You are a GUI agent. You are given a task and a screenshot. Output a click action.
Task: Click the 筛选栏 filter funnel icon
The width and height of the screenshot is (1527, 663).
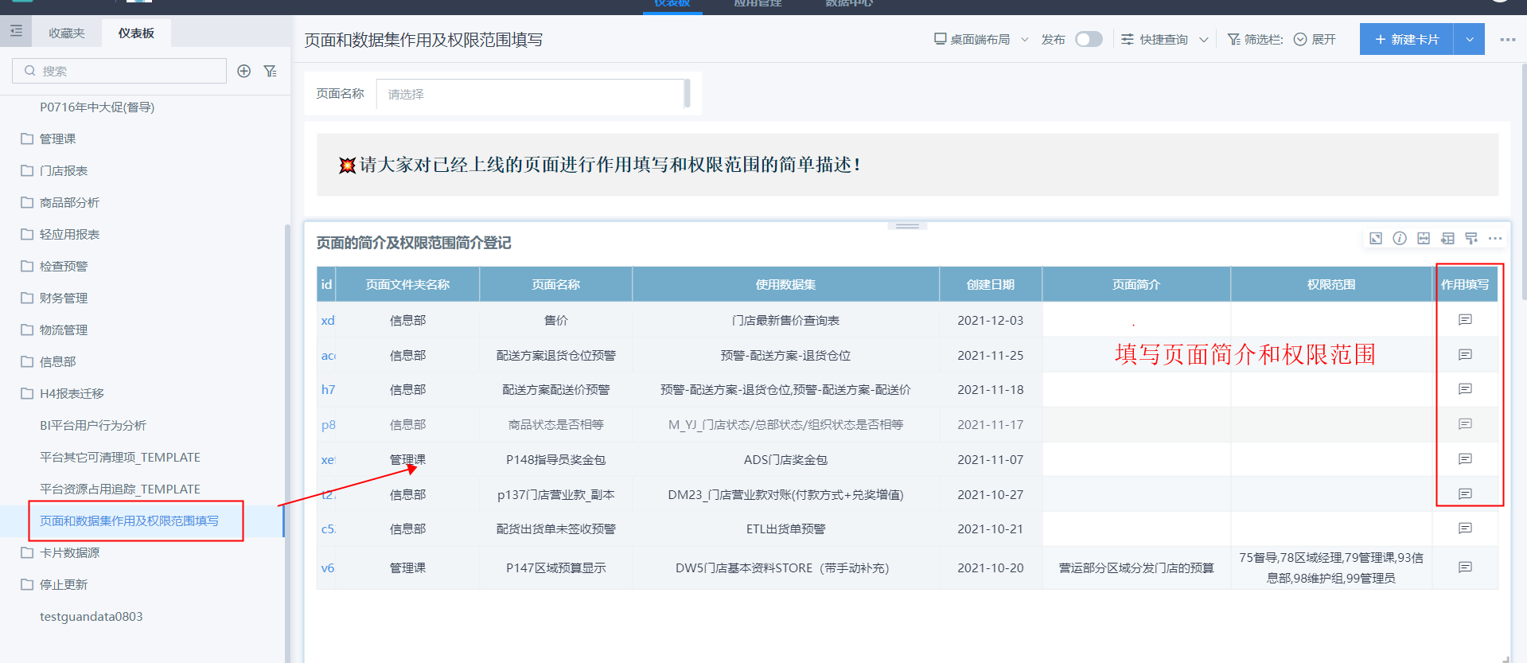[x=1233, y=39]
